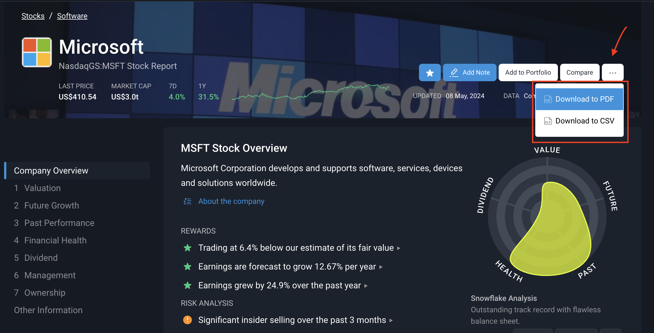Click Add to Portfolio button
Image resolution: width=654 pixels, height=333 pixels.
coord(528,72)
